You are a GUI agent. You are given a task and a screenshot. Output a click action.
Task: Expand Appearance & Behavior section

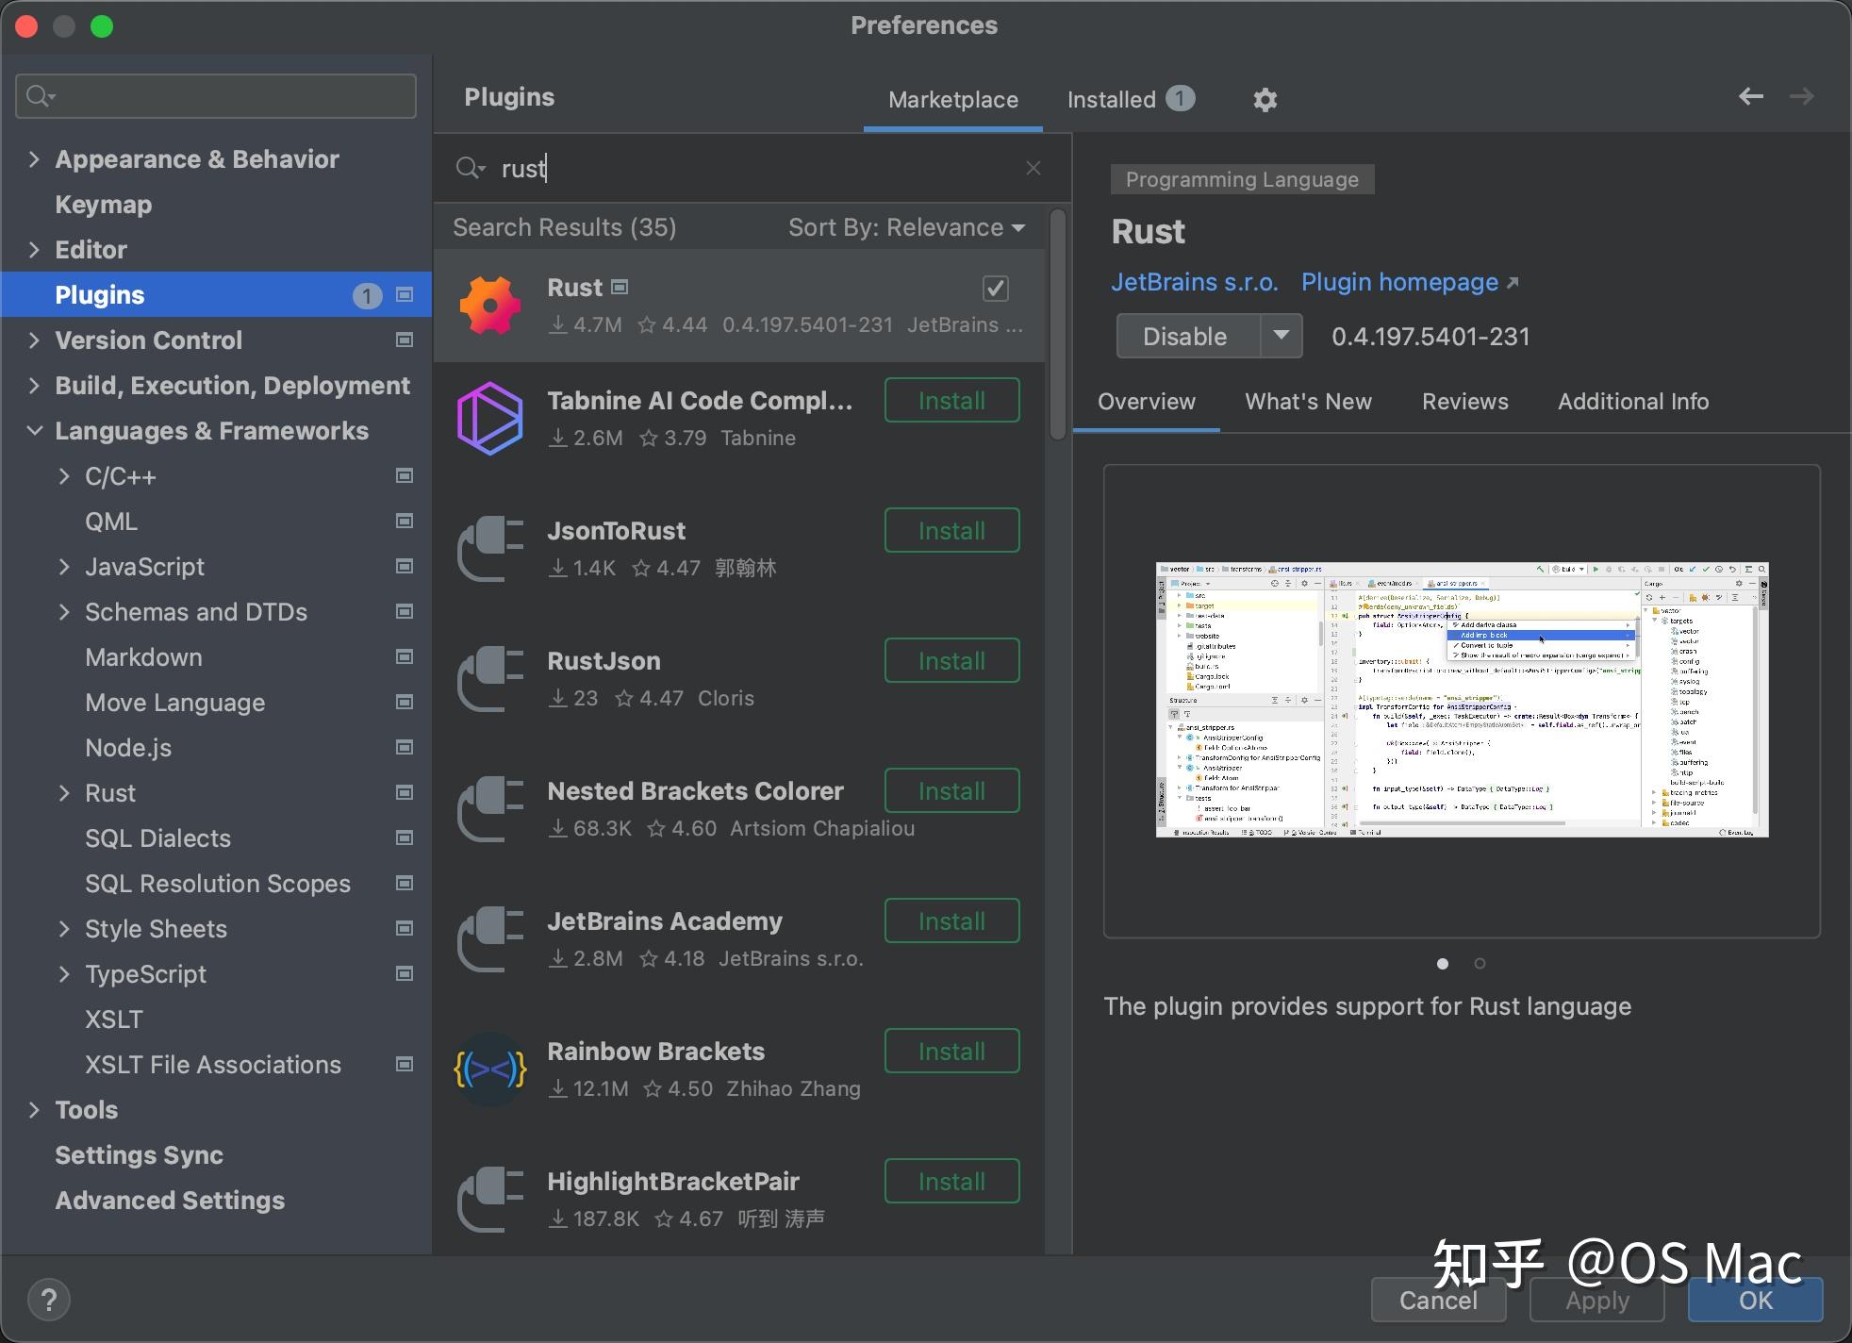(x=34, y=158)
